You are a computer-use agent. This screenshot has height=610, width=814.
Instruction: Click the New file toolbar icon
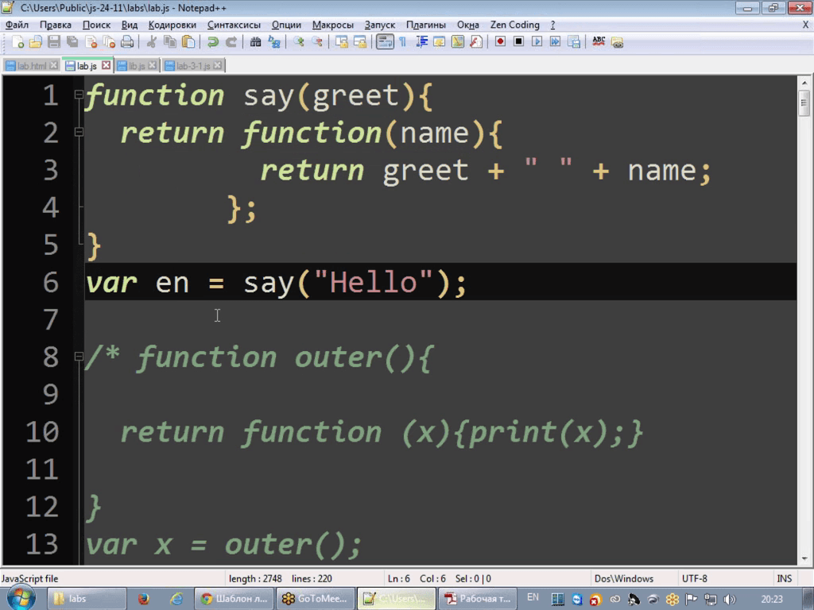pyautogui.click(x=17, y=42)
